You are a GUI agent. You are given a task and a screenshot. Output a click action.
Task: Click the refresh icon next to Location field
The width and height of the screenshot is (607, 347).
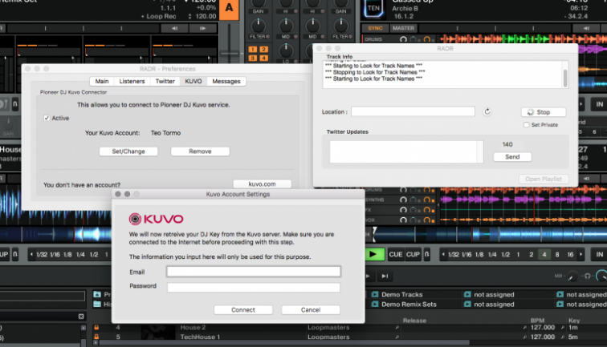coord(487,111)
